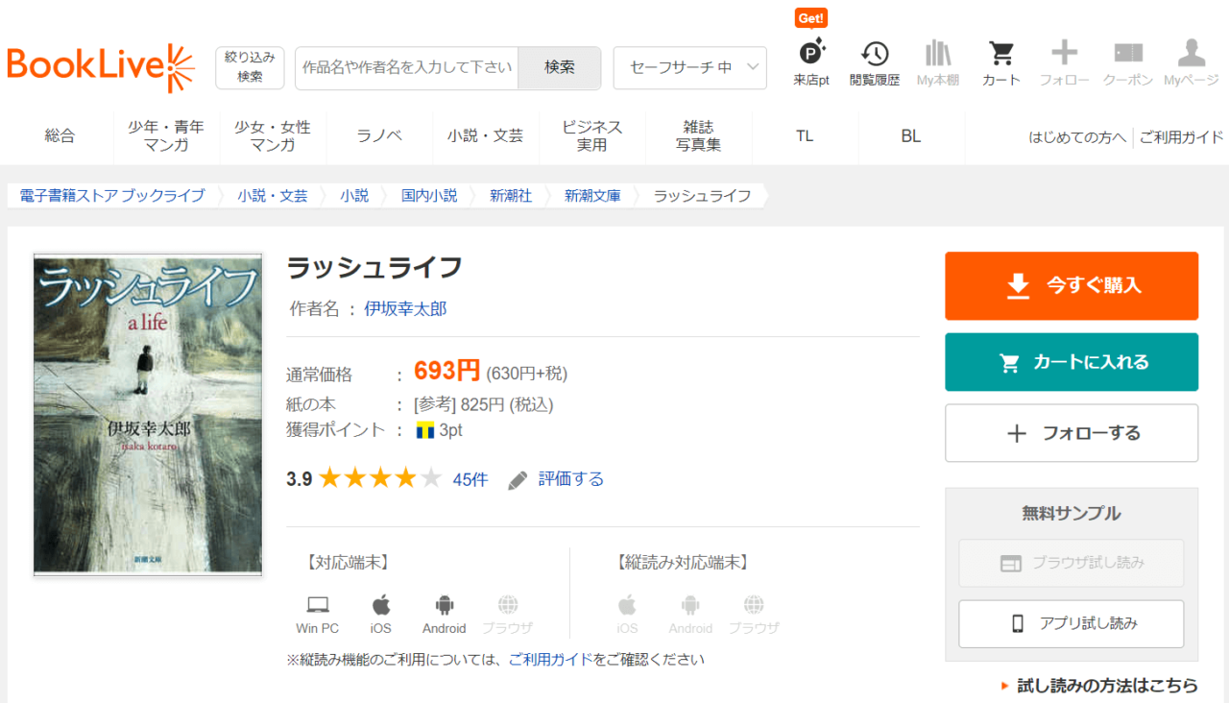Open the Myページ profile icon
This screenshot has height=703, width=1229.
[1192, 53]
